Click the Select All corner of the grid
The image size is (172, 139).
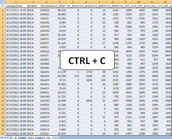tap(3, 2)
